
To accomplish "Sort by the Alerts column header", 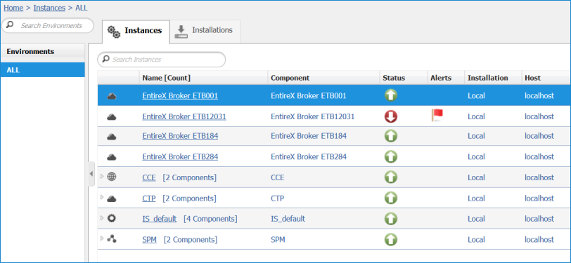I will click(x=446, y=78).
